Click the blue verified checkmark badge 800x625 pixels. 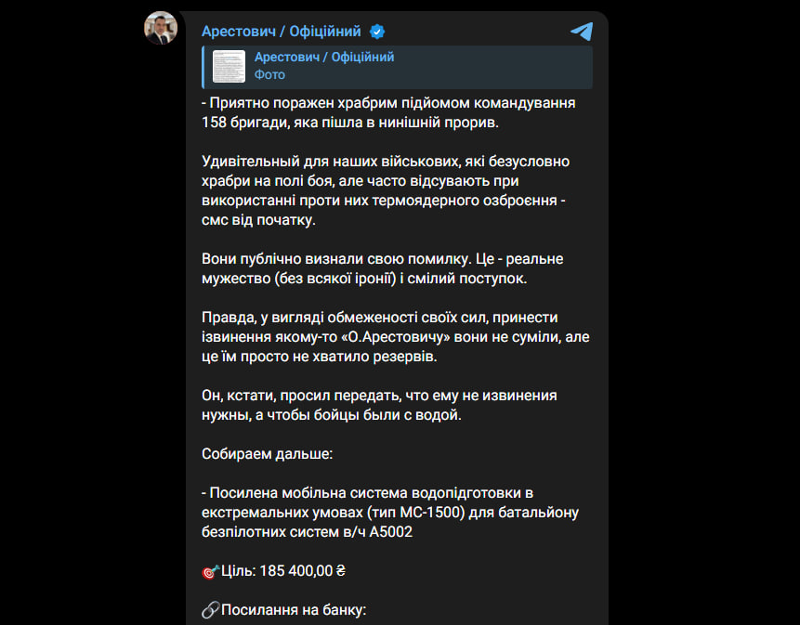[377, 32]
